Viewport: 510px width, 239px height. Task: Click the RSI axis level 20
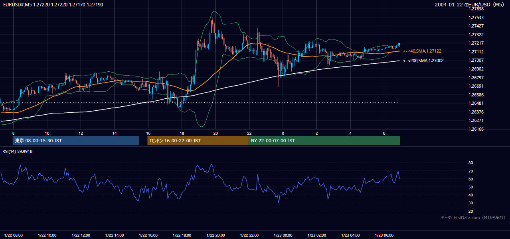[470, 211]
